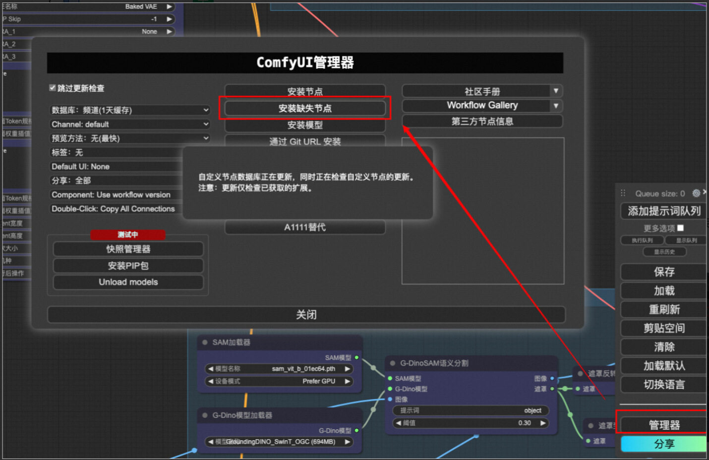Image resolution: width=709 pixels, height=460 pixels.
Task: Click the 显示历史 button
Action: (x=664, y=252)
